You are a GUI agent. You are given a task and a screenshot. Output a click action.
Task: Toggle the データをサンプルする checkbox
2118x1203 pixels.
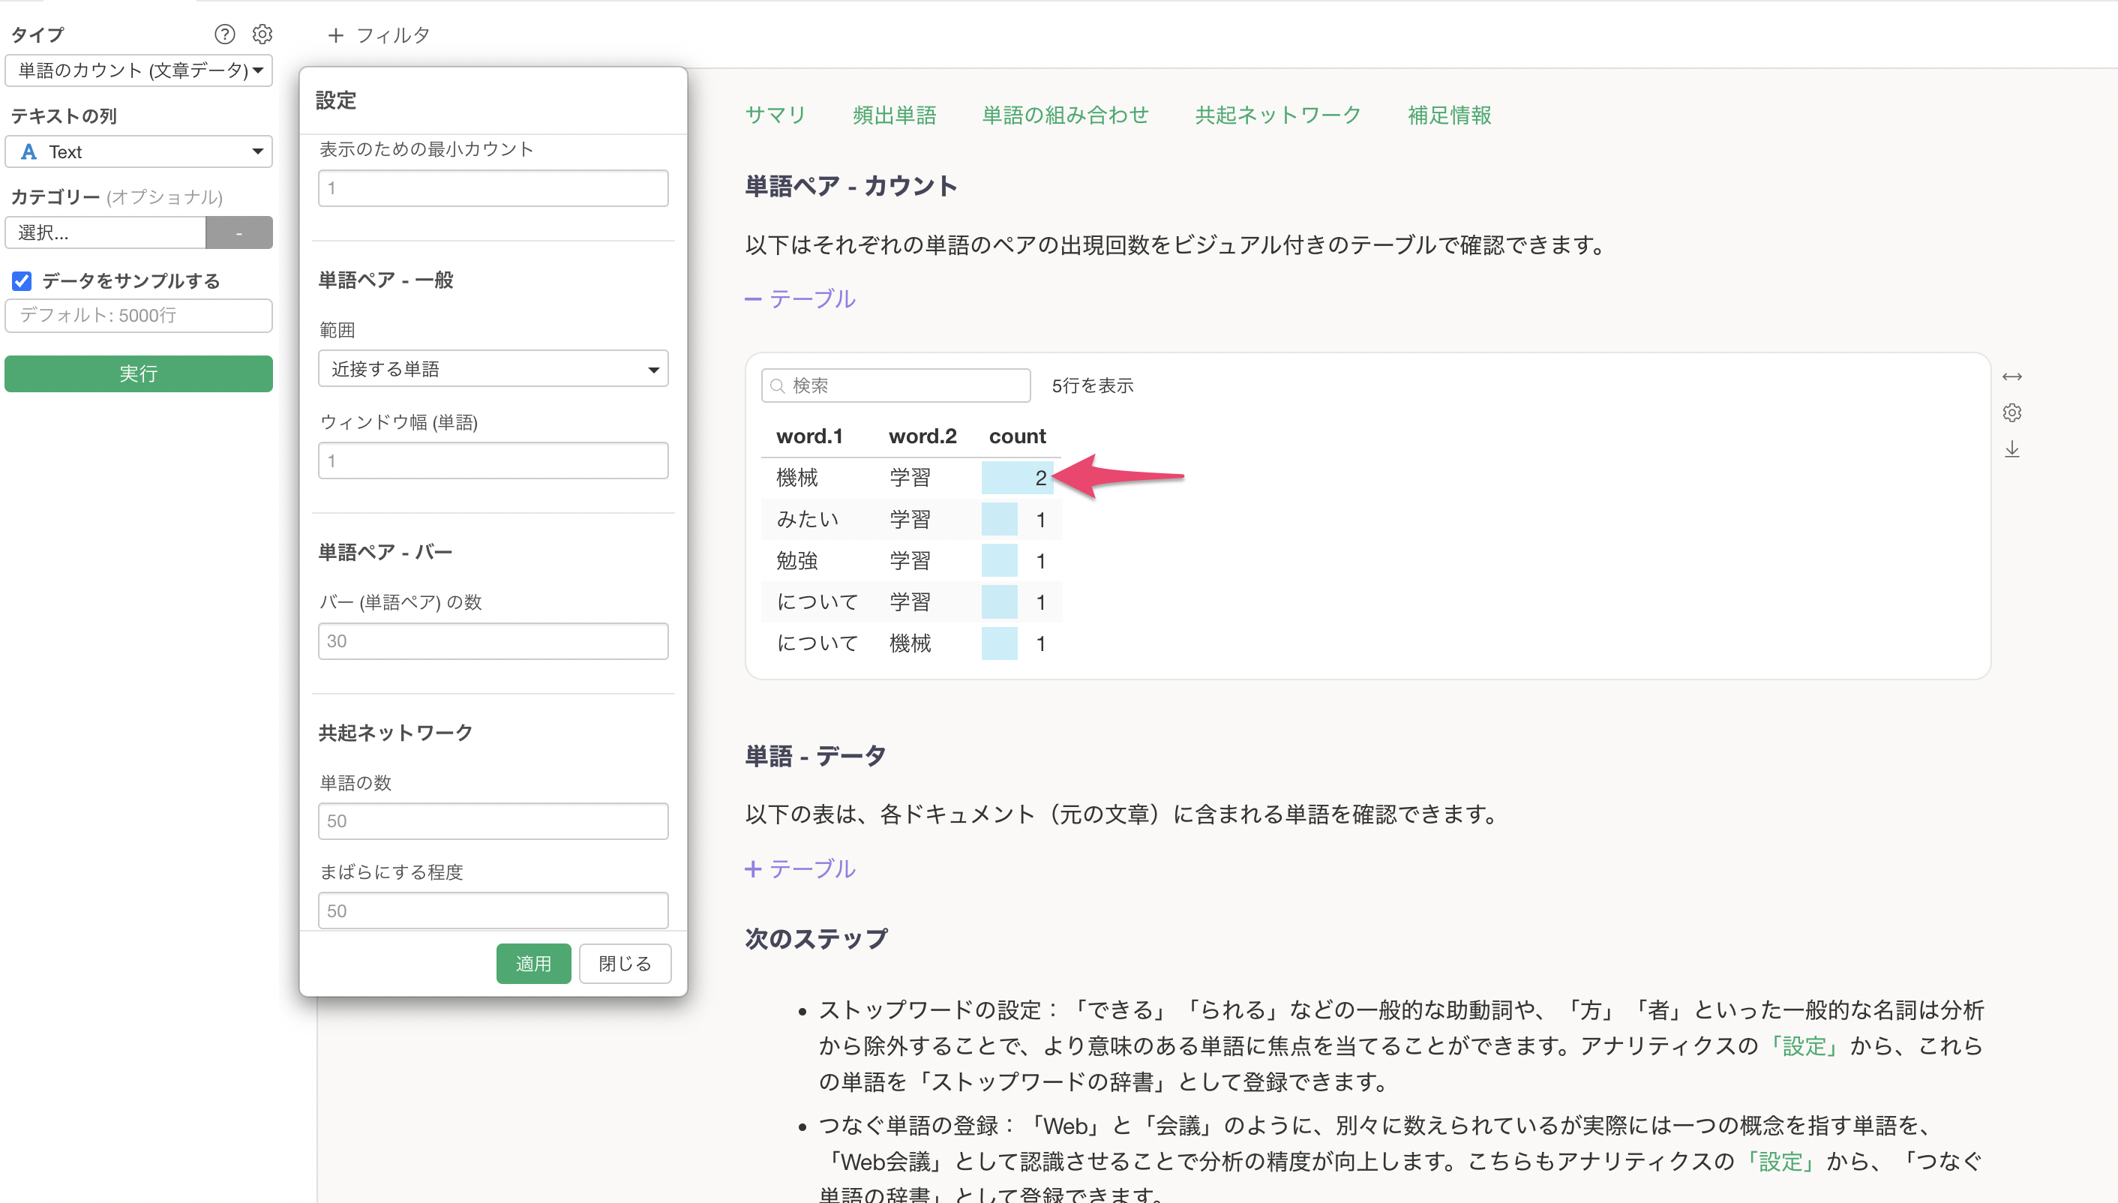click(x=22, y=281)
